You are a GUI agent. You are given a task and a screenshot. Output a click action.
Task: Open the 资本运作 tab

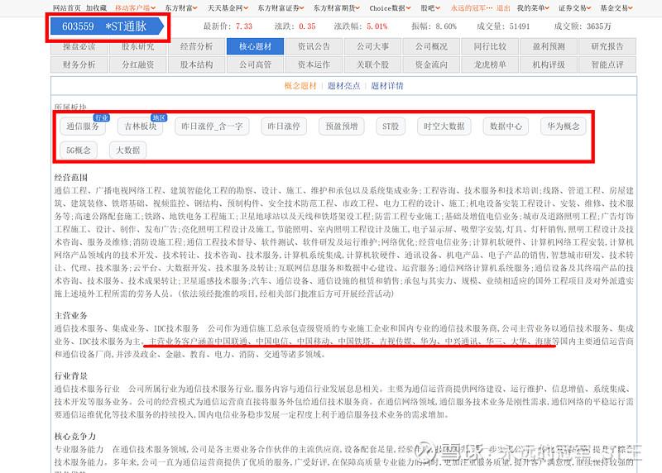click(314, 64)
